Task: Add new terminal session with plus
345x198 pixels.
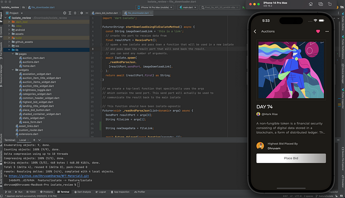Action: point(34,140)
